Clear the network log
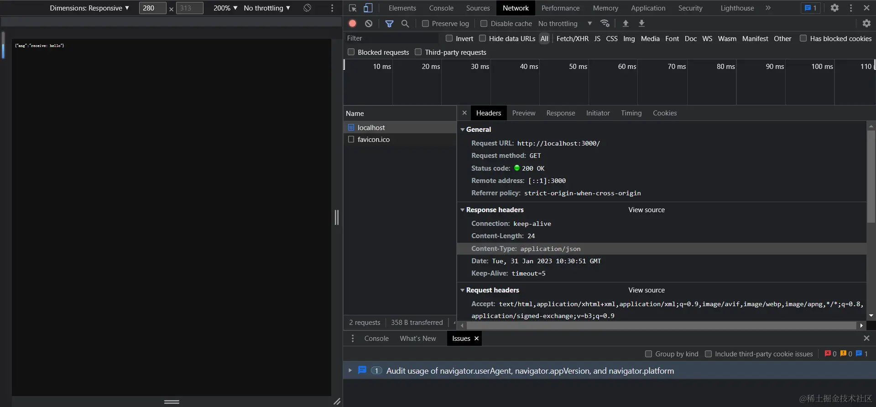Image resolution: width=876 pixels, height=407 pixels. pyautogui.click(x=369, y=23)
